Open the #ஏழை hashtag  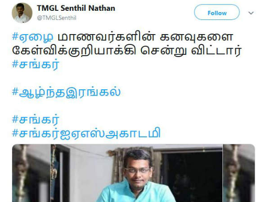tap(32, 37)
